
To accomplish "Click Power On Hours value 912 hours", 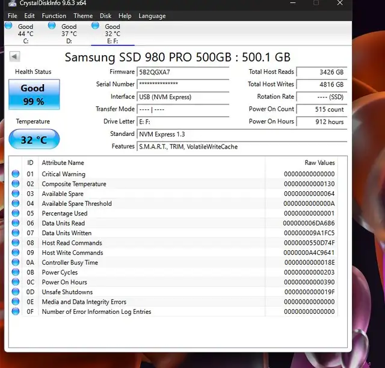I will tap(322, 121).
